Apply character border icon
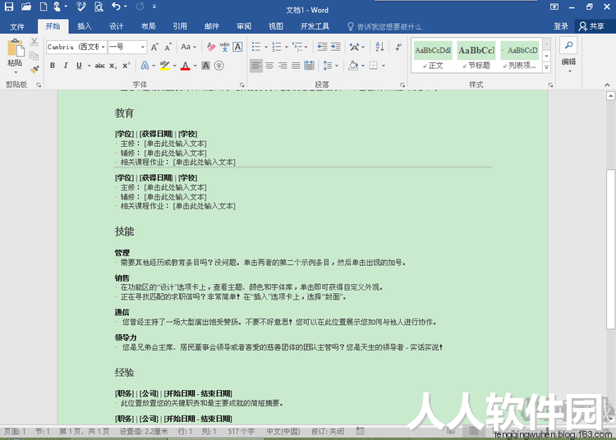 click(x=237, y=47)
